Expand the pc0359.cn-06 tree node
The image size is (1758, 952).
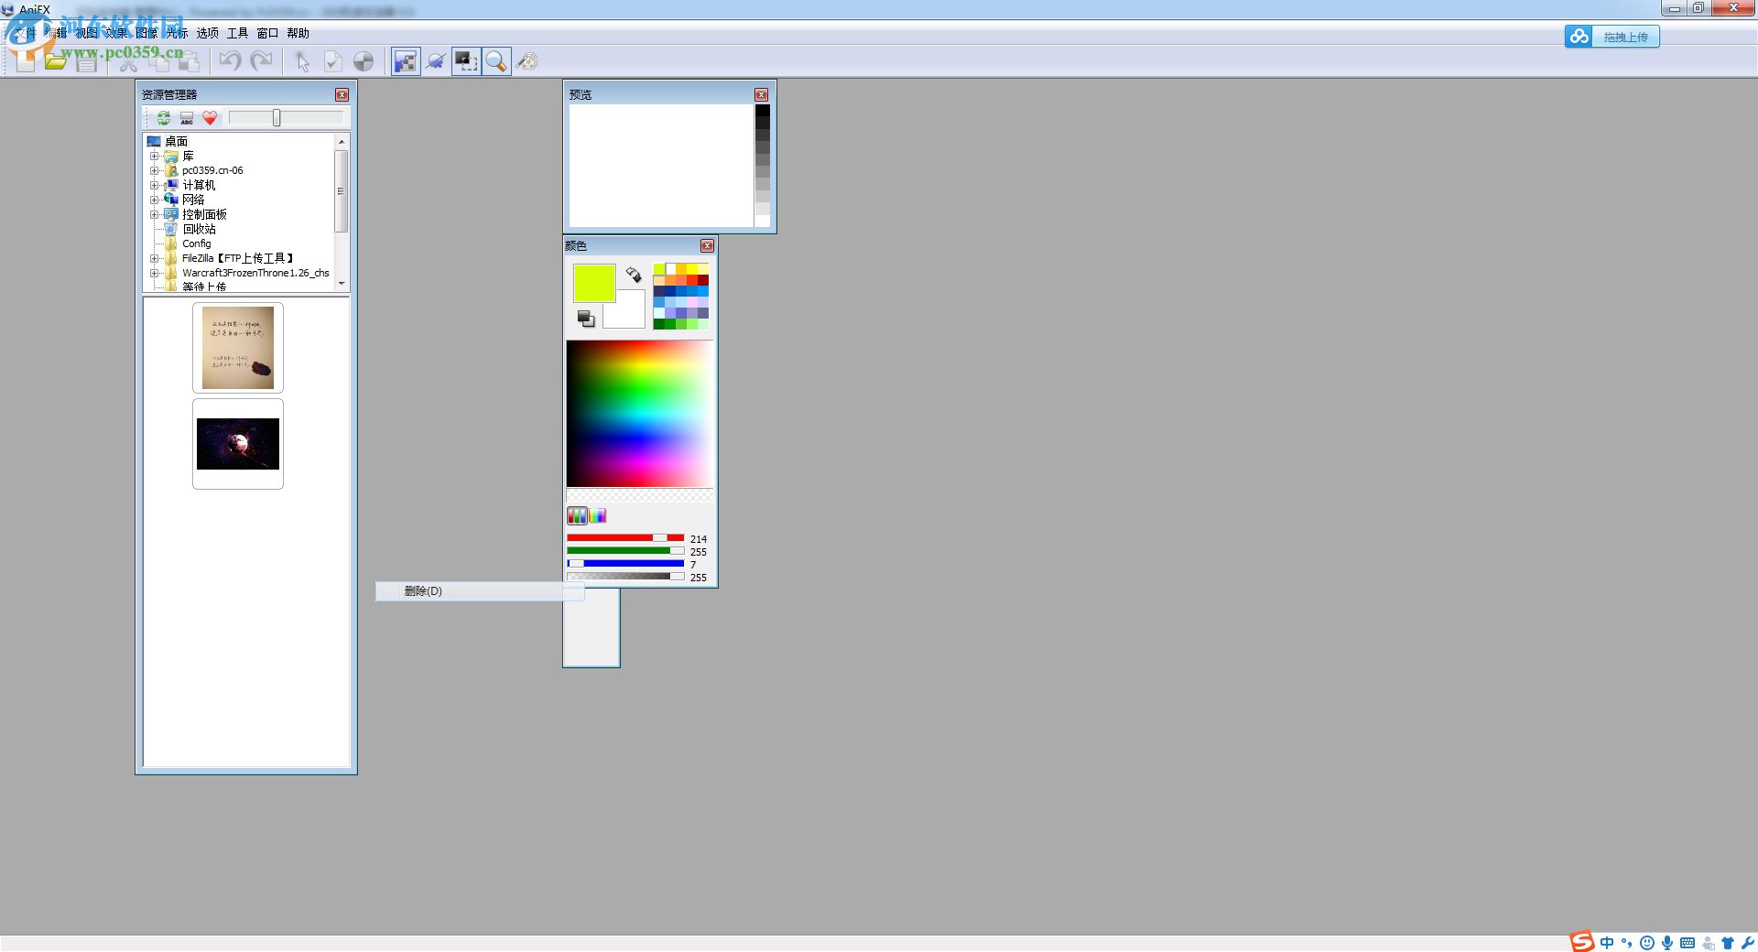coord(154,171)
